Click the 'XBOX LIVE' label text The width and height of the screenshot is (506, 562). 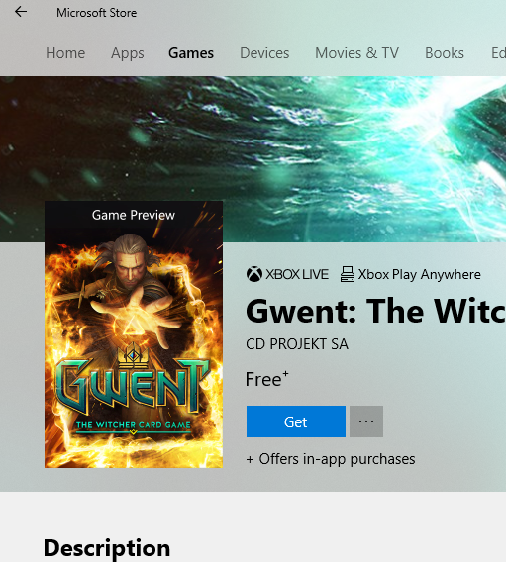click(297, 274)
